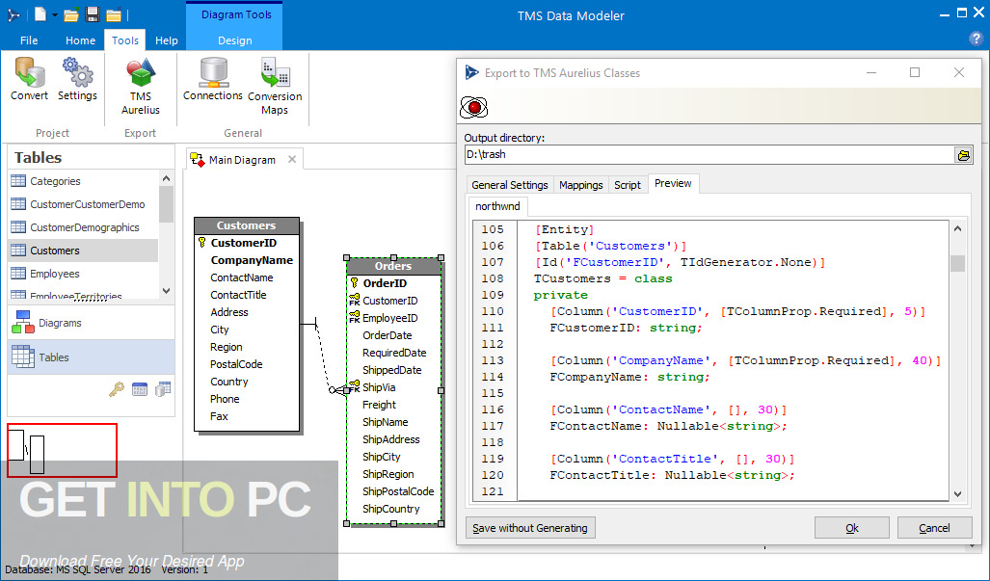This screenshot has height=581, width=990.
Task: Click Tables list scroll up arrow
Action: coord(166,178)
